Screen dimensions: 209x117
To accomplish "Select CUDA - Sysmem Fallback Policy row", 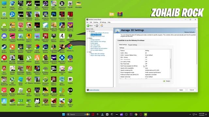I will point(145,55).
